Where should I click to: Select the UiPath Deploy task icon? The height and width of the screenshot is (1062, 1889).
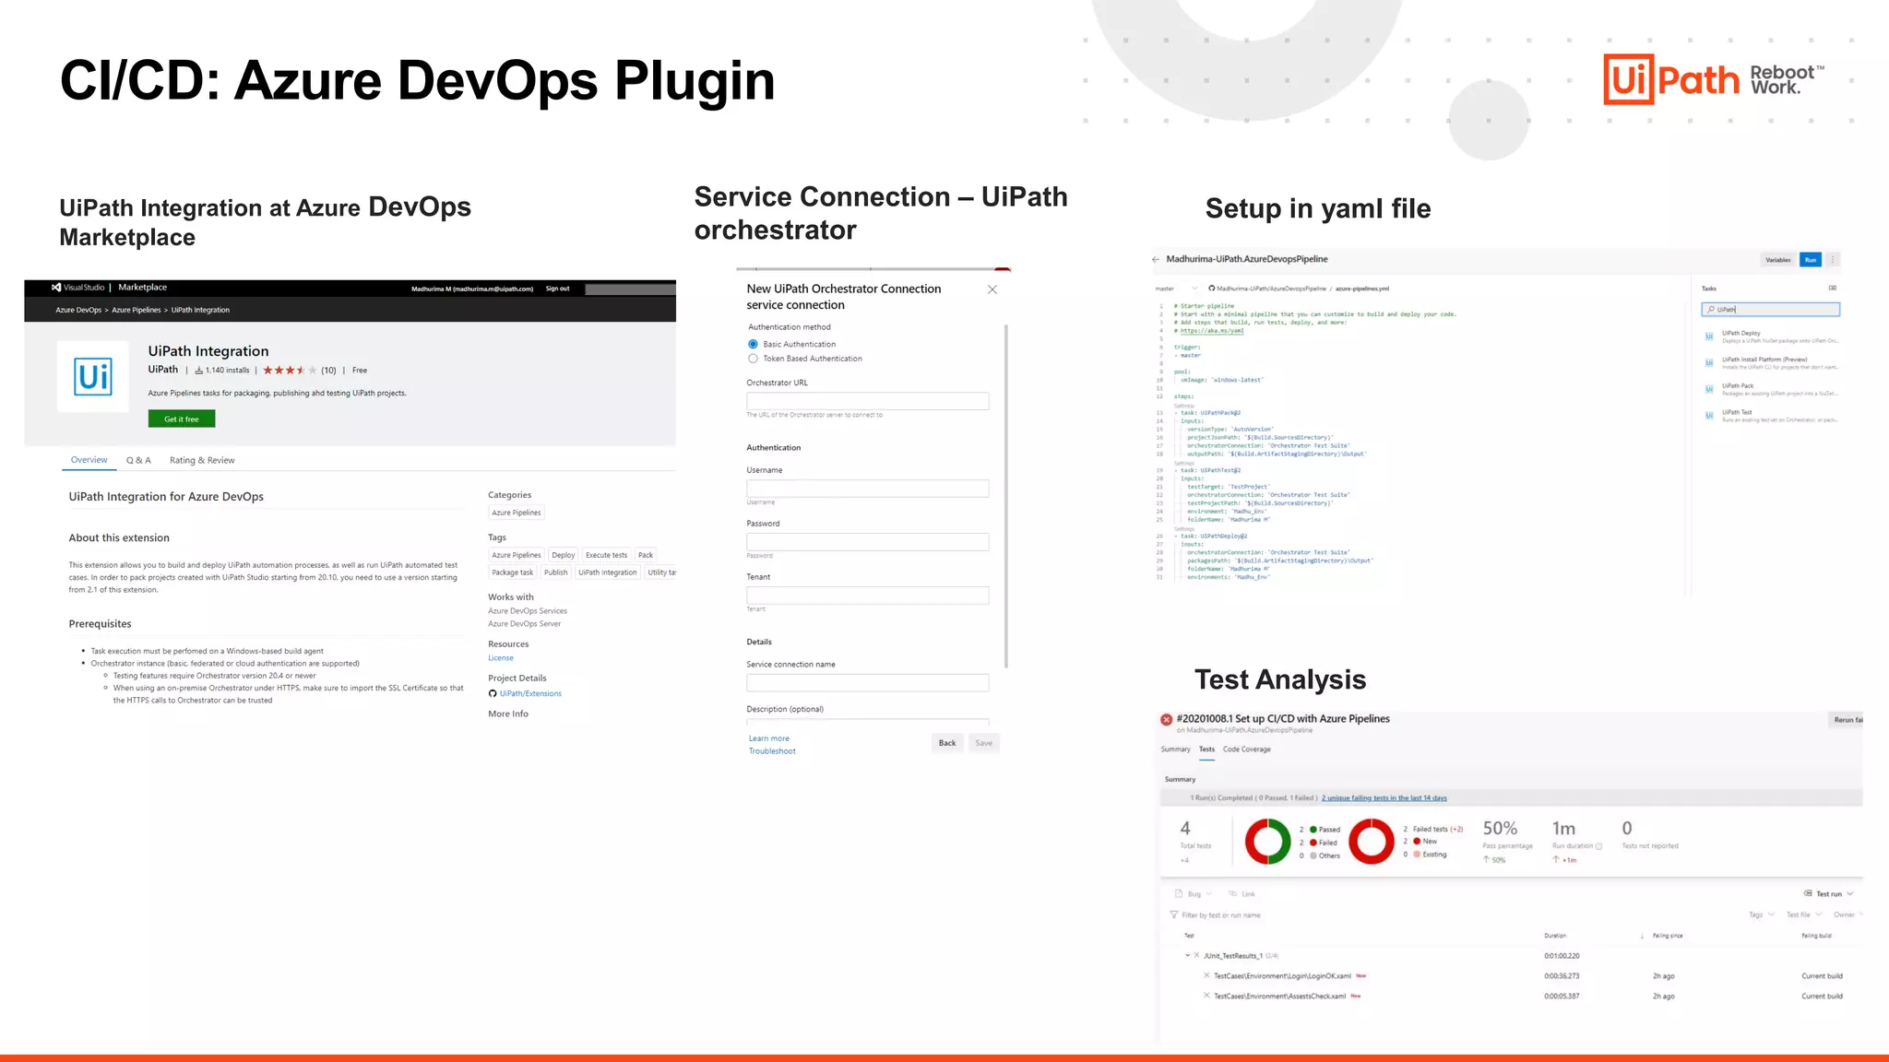coord(1709,336)
